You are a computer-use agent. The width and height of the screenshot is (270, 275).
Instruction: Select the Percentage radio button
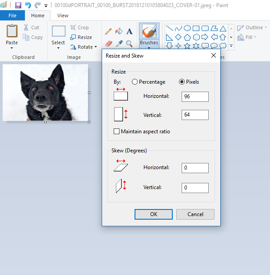pos(135,82)
